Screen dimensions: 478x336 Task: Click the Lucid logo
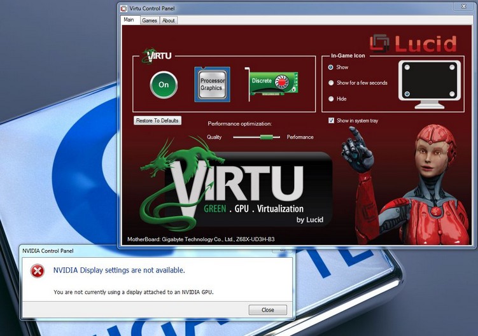click(413, 43)
